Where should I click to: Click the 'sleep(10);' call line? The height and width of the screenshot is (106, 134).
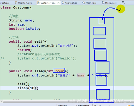tap(28, 88)
